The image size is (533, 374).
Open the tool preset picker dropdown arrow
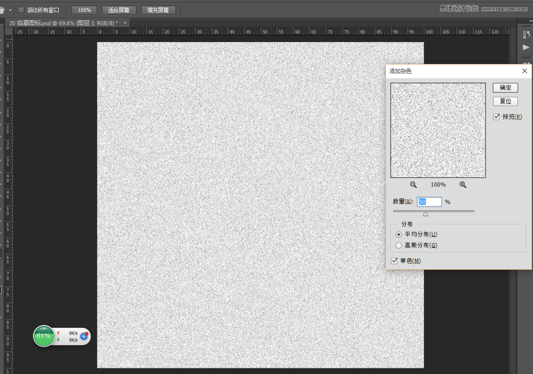point(10,10)
